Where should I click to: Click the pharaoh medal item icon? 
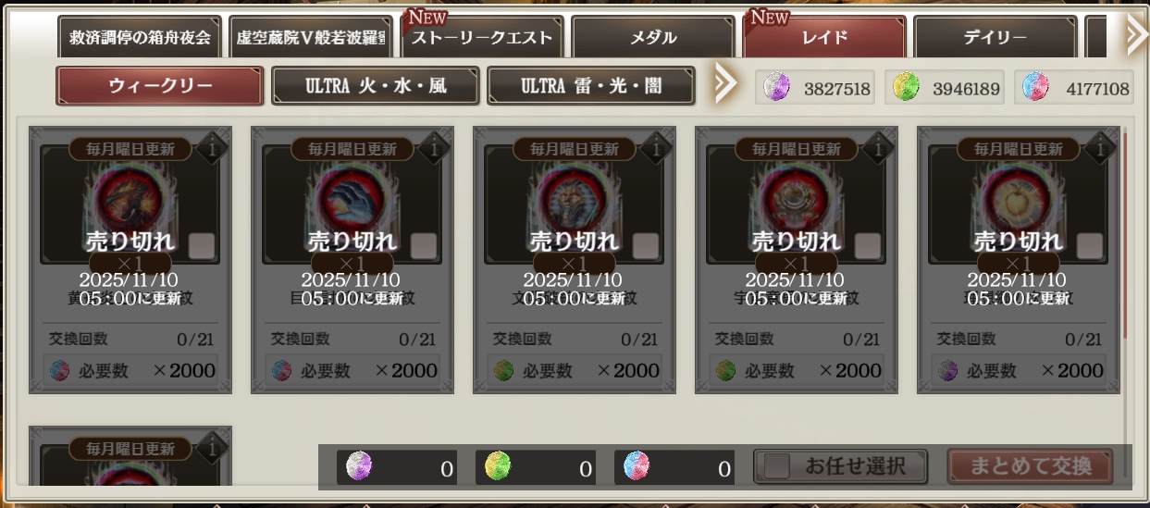click(574, 204)
